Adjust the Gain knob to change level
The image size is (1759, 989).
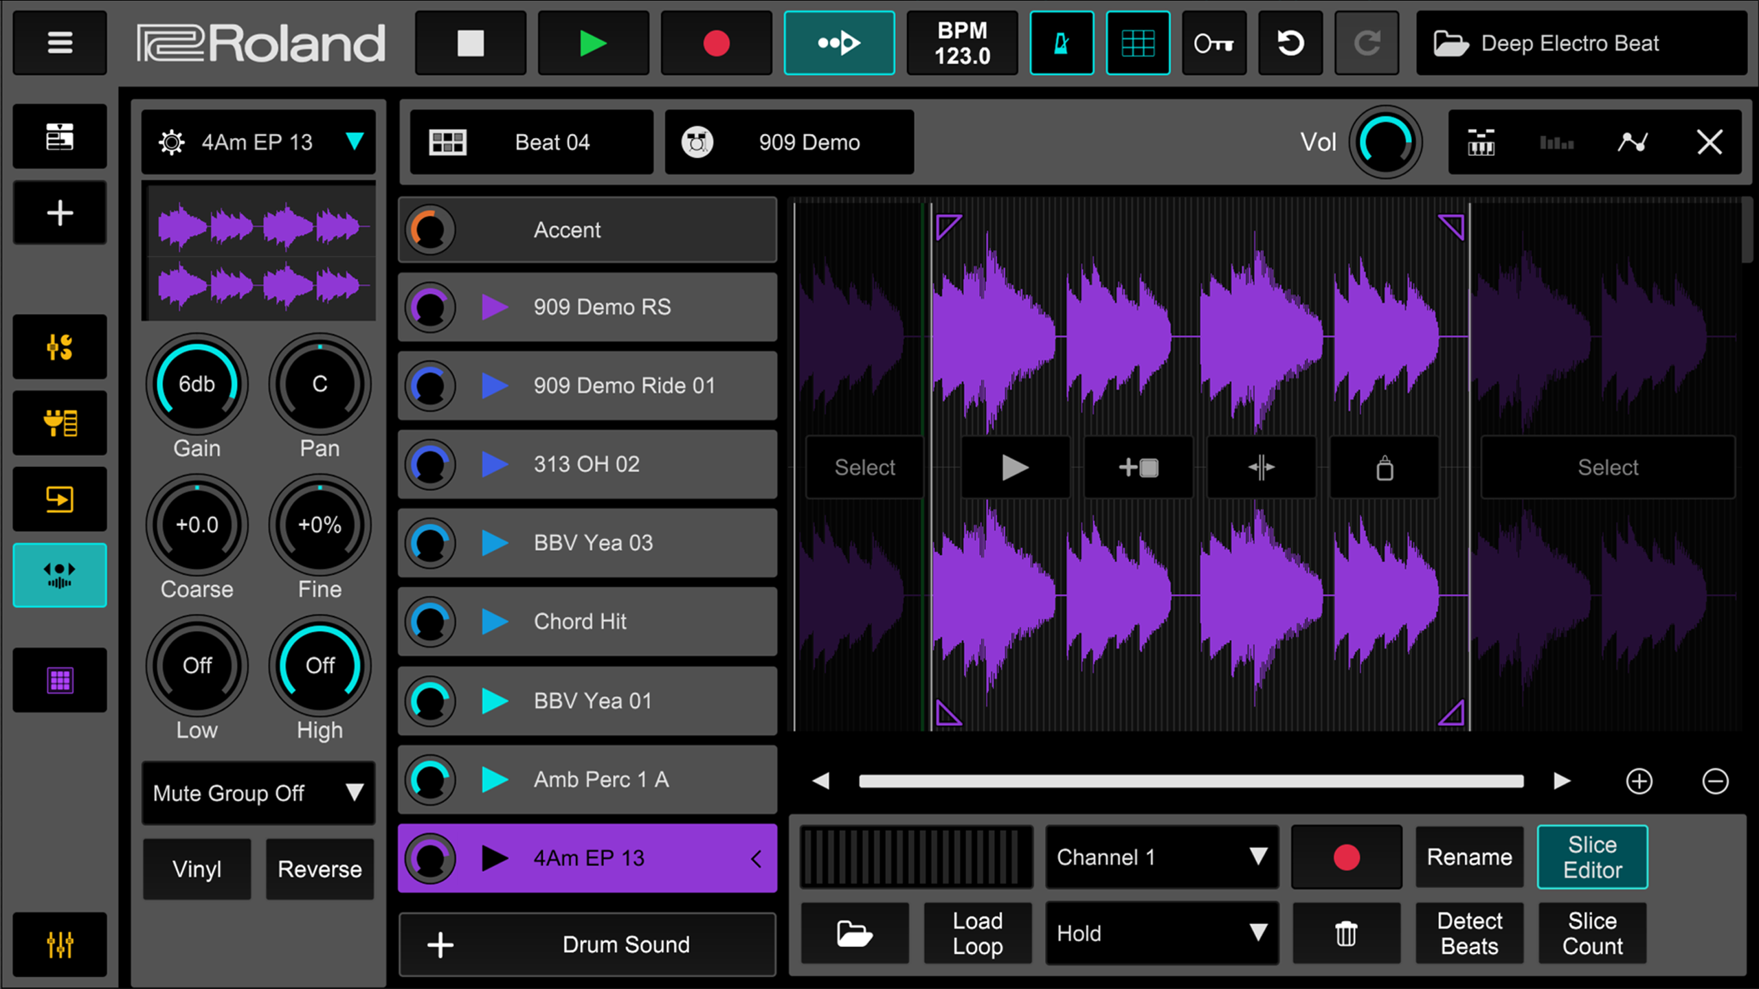pyautogui.click(x=197, y=385)
